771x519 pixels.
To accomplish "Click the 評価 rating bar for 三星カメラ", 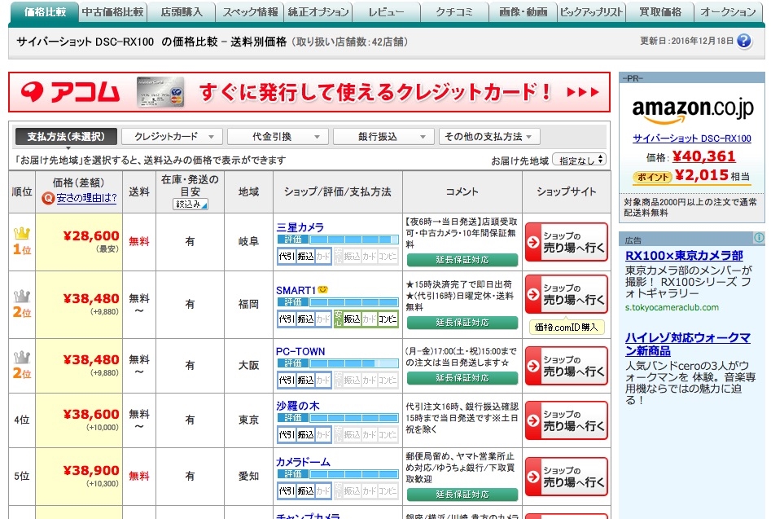I will coord(338,240).
